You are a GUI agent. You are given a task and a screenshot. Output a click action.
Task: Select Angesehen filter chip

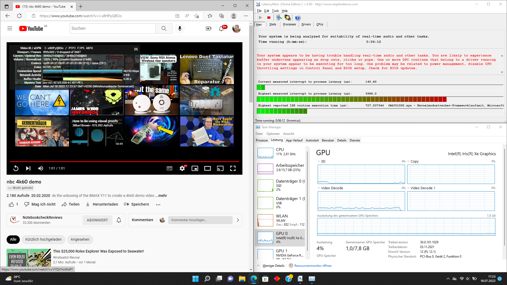[80, 239]
